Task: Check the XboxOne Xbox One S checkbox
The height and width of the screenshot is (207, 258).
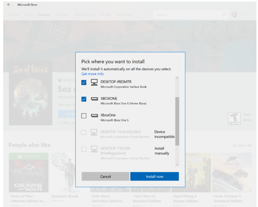Action: 84,116
